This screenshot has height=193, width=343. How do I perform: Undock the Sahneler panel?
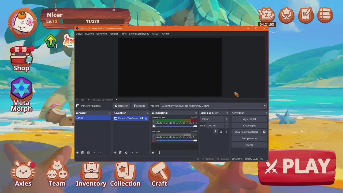coord(109,113)
